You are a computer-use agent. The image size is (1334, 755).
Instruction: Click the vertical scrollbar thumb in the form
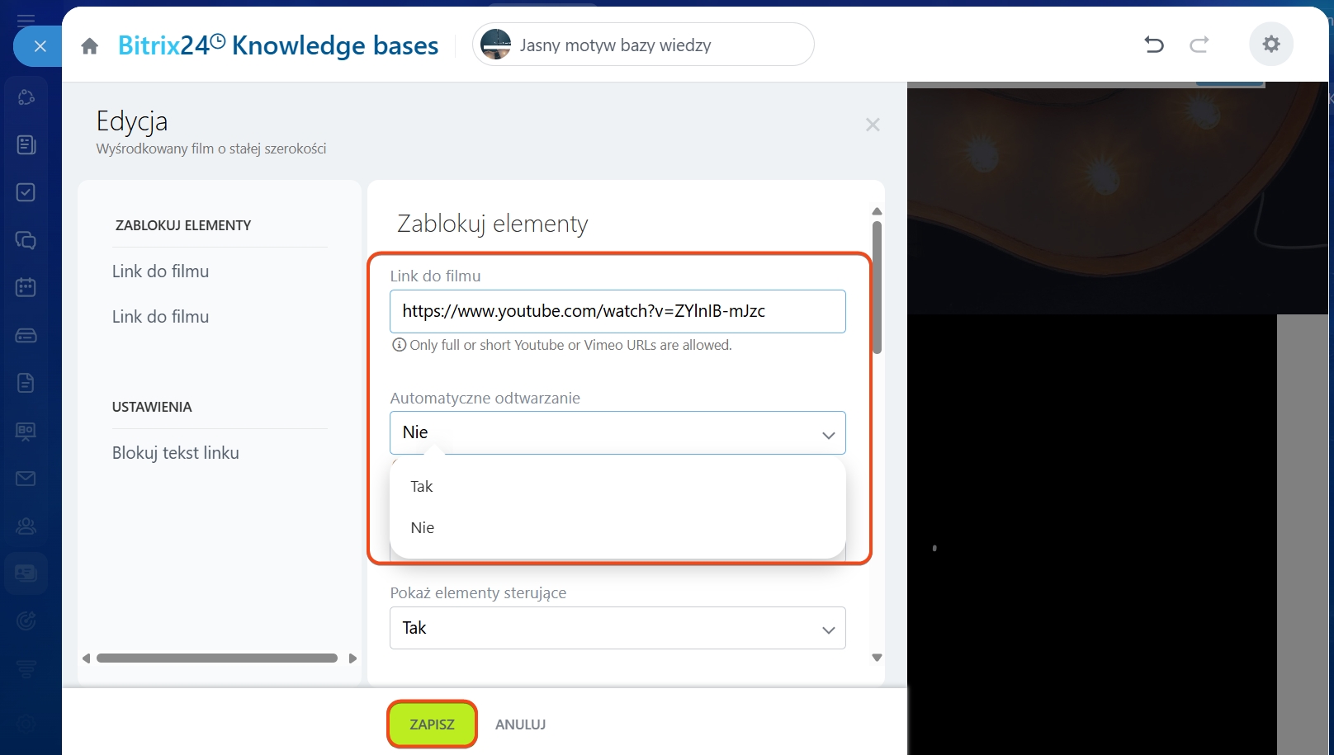tap(877, 287)
